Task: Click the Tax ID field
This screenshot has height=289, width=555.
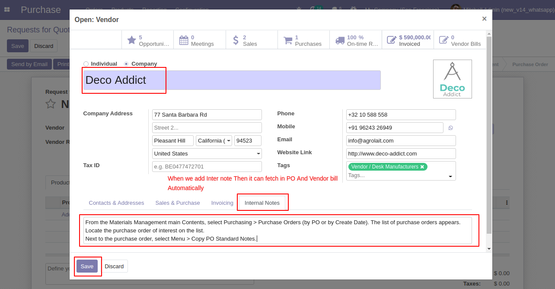Action: click(207, 167)
